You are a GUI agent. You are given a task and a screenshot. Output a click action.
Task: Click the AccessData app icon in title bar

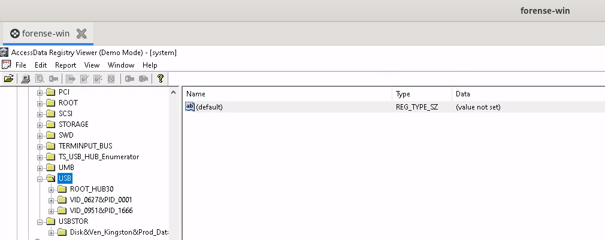[x=4, y=53]
